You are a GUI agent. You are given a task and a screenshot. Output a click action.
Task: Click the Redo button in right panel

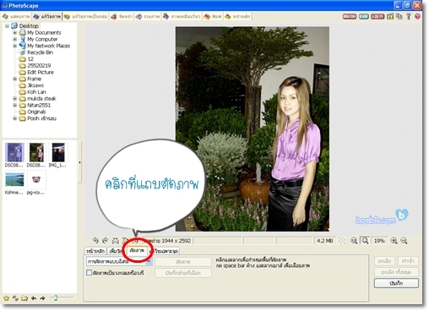[x=408, y=261]
